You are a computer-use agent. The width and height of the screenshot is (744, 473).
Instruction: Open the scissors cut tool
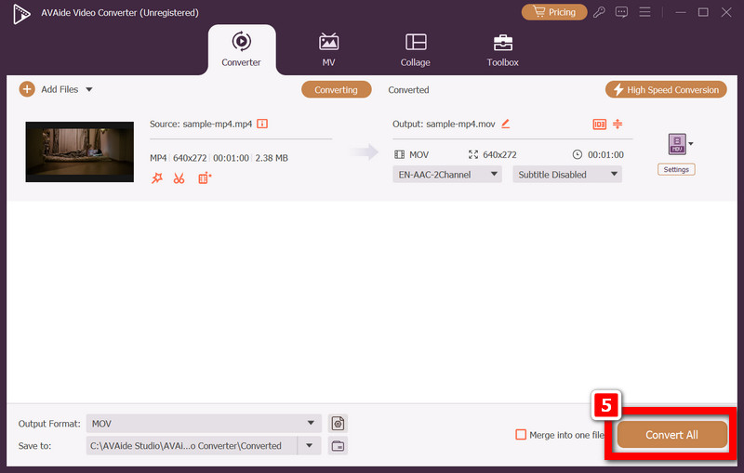[179, 178]
